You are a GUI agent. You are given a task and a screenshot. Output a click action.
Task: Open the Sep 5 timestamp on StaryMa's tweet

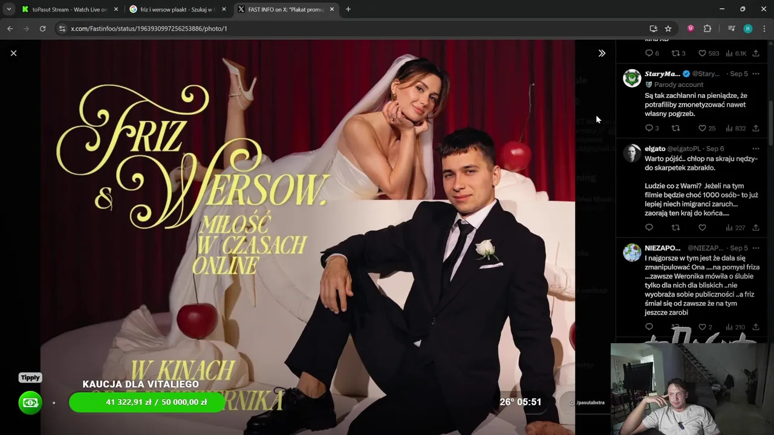pyautogui.click(x=739, y=74)
